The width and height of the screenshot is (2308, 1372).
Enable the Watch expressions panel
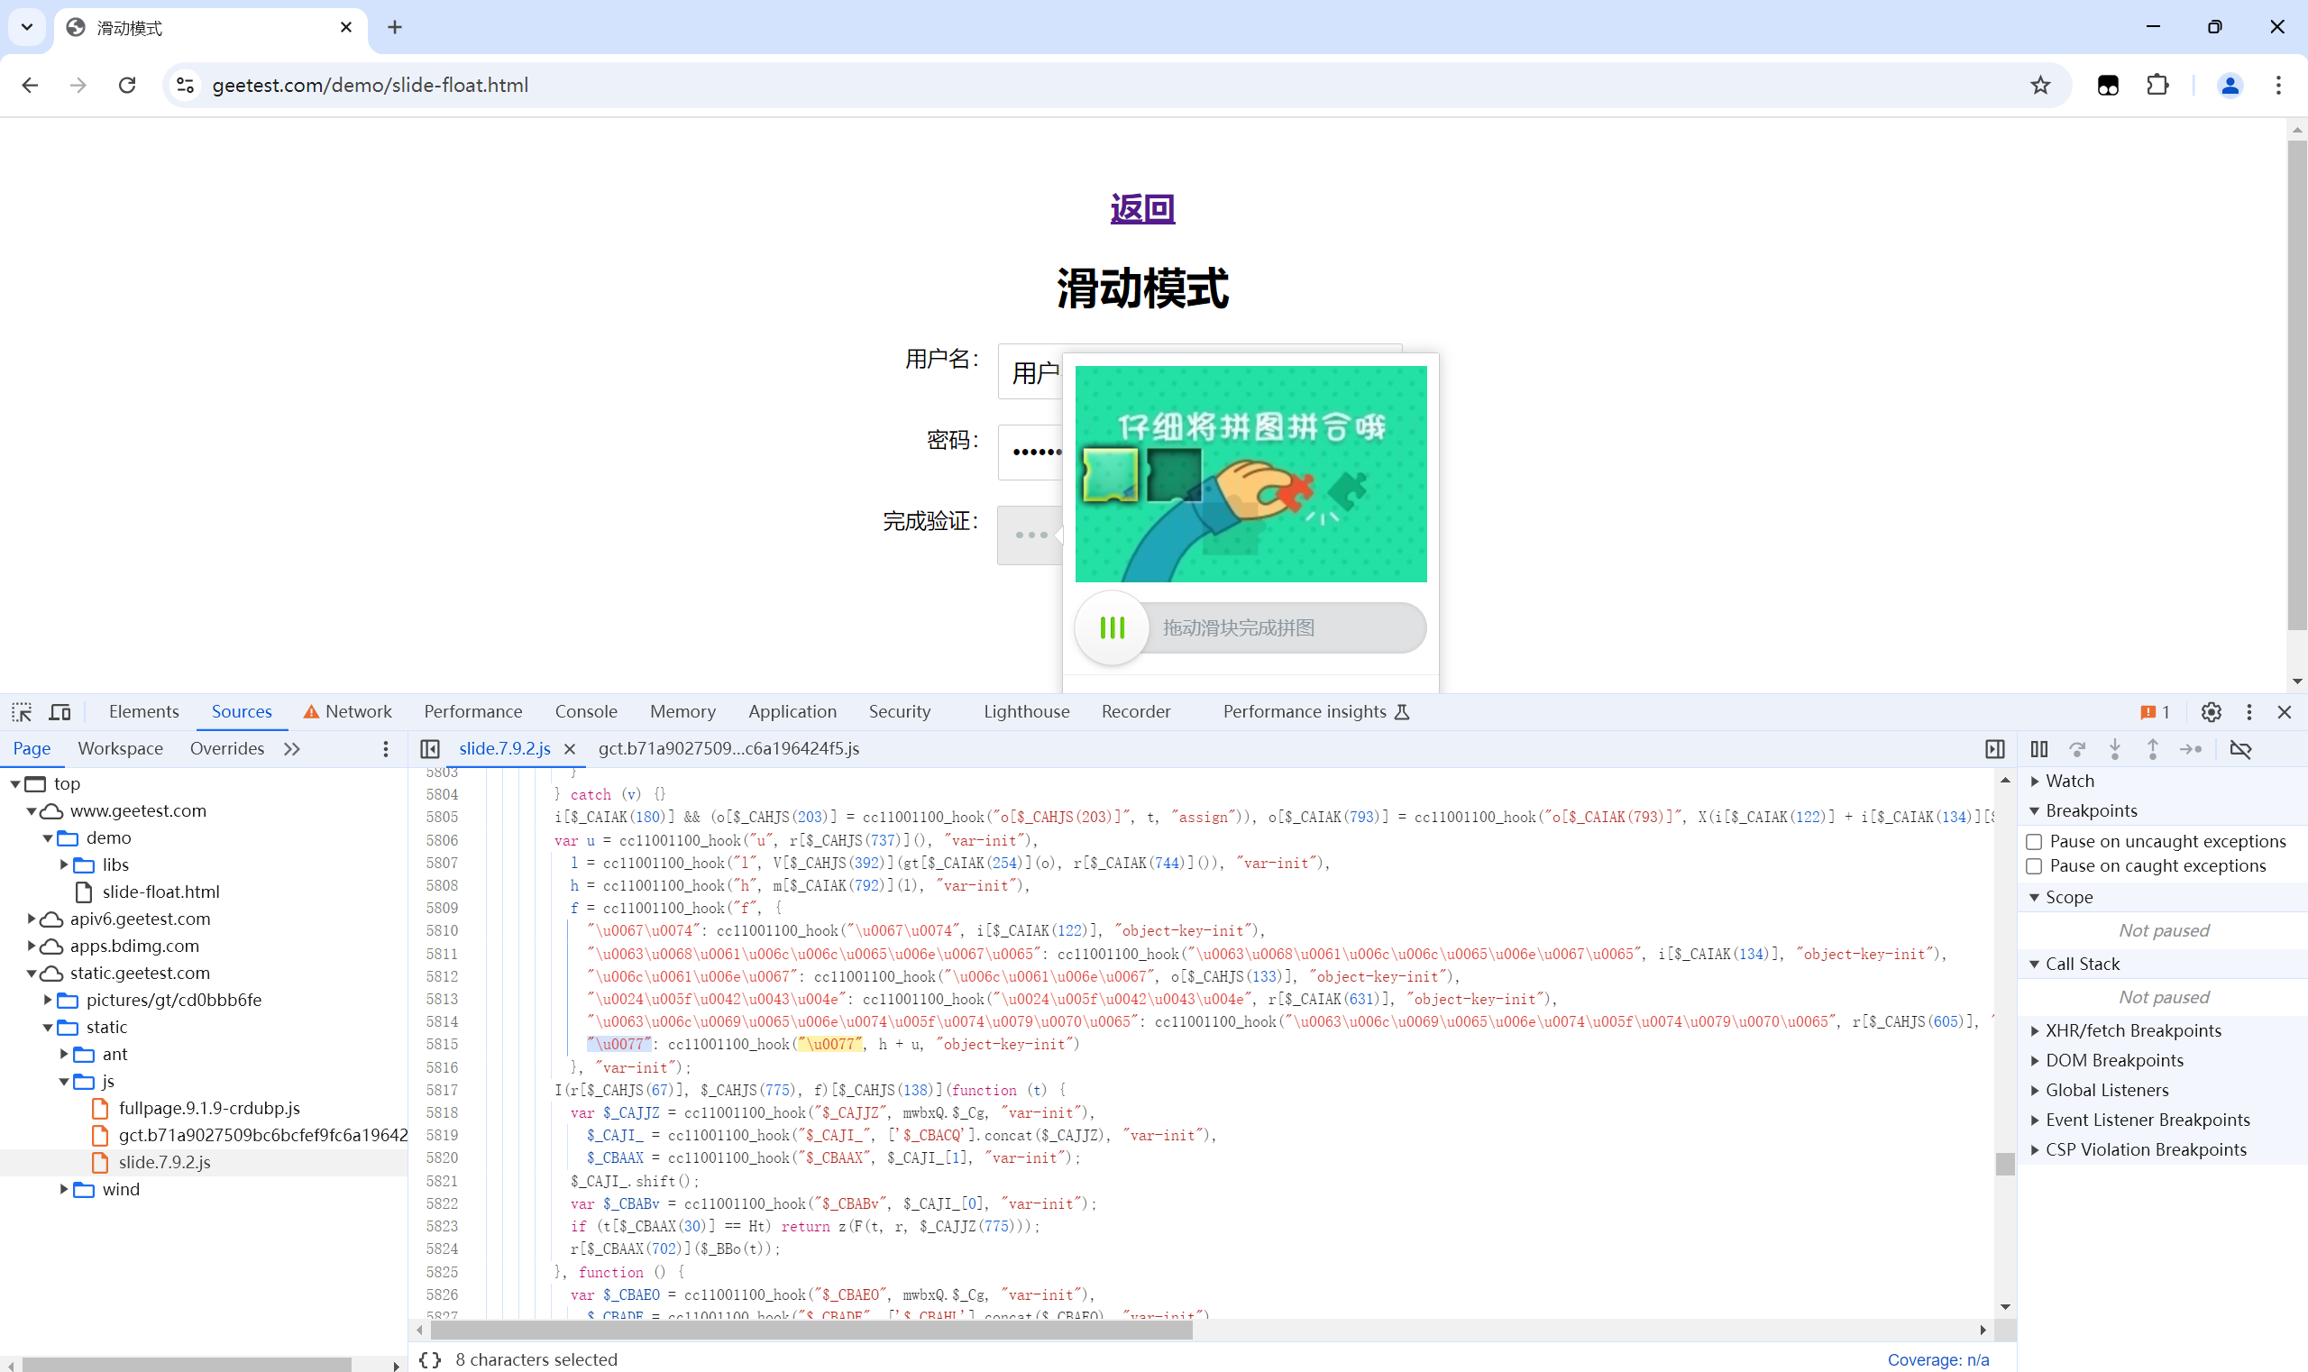(x=2066, y=779)
